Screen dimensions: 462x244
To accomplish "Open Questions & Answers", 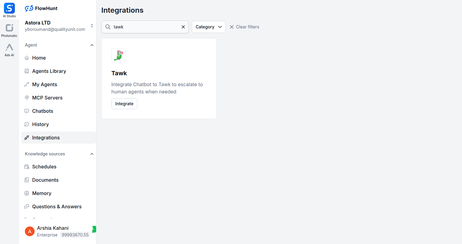I will click(57, 207).
